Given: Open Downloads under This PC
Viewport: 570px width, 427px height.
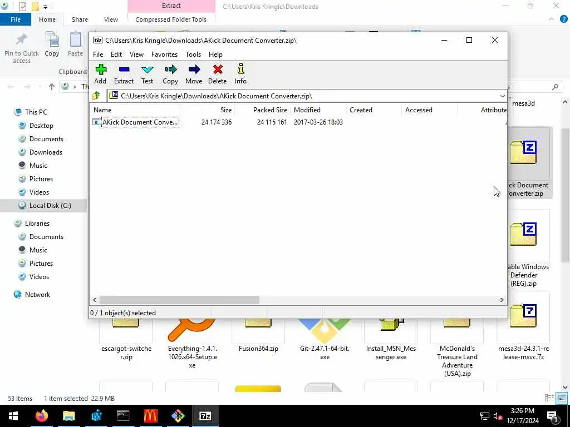Looking at the screenshot, I should [46, 152].
